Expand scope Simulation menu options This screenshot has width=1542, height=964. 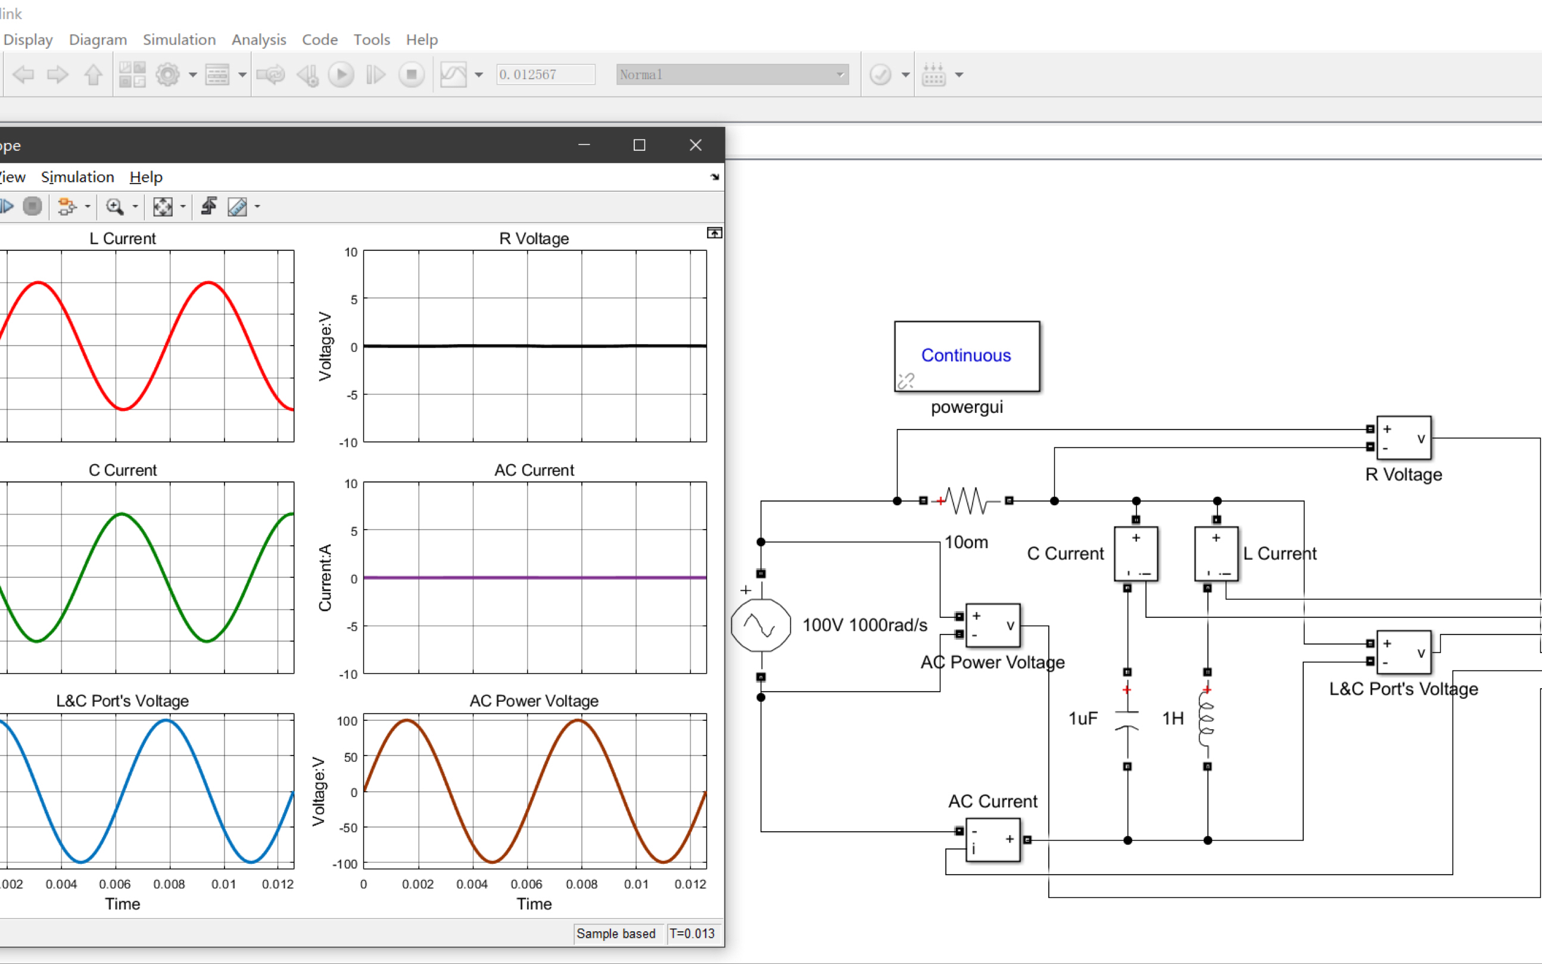[77, 176]
